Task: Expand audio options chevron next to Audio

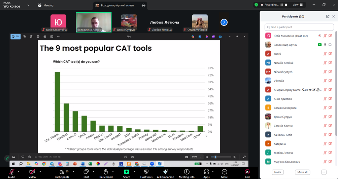Action: pos(19,172)
